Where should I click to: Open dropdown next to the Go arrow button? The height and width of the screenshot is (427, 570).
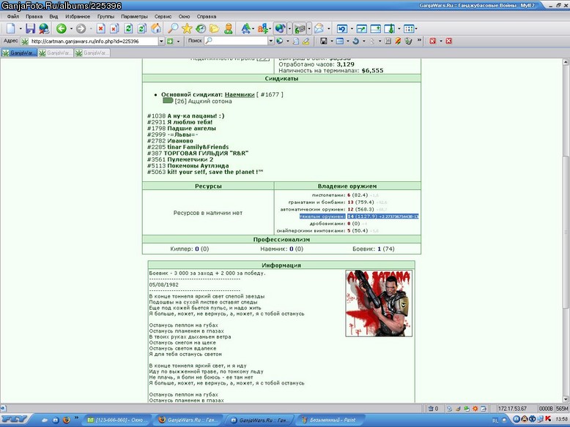(x=178, y=42)
